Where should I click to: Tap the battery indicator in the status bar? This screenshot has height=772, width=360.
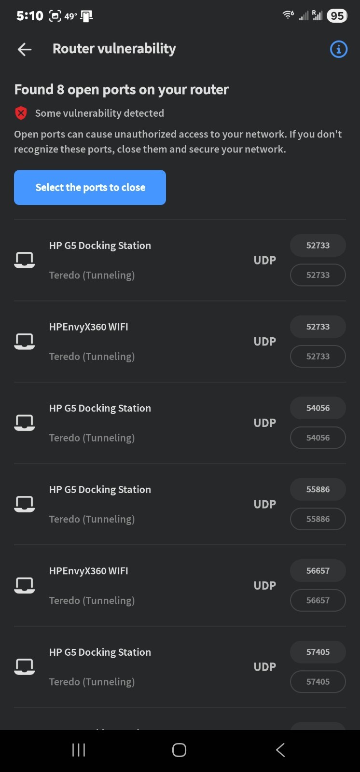click(x=337, y=16)
